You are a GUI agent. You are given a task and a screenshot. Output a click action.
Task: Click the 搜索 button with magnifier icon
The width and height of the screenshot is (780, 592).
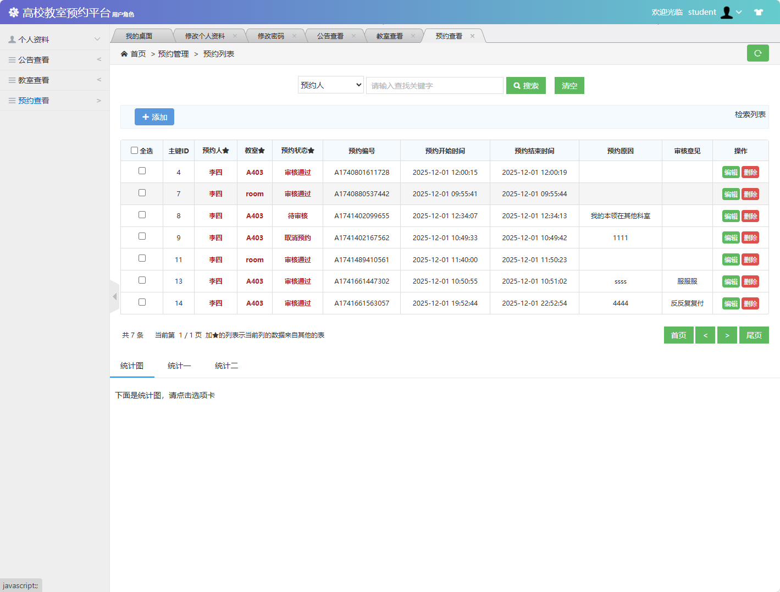tap(525, 86)
